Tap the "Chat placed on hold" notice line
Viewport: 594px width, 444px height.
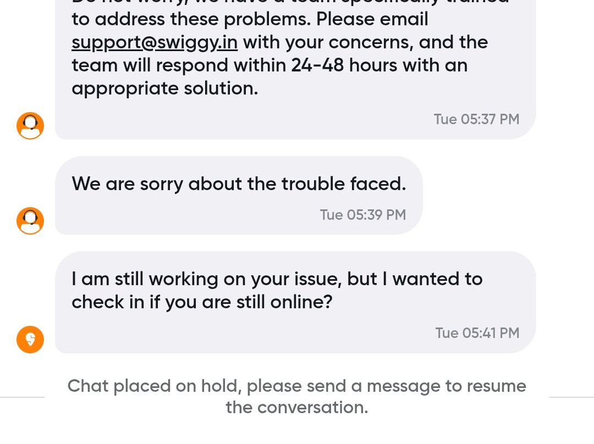[296, 386]
